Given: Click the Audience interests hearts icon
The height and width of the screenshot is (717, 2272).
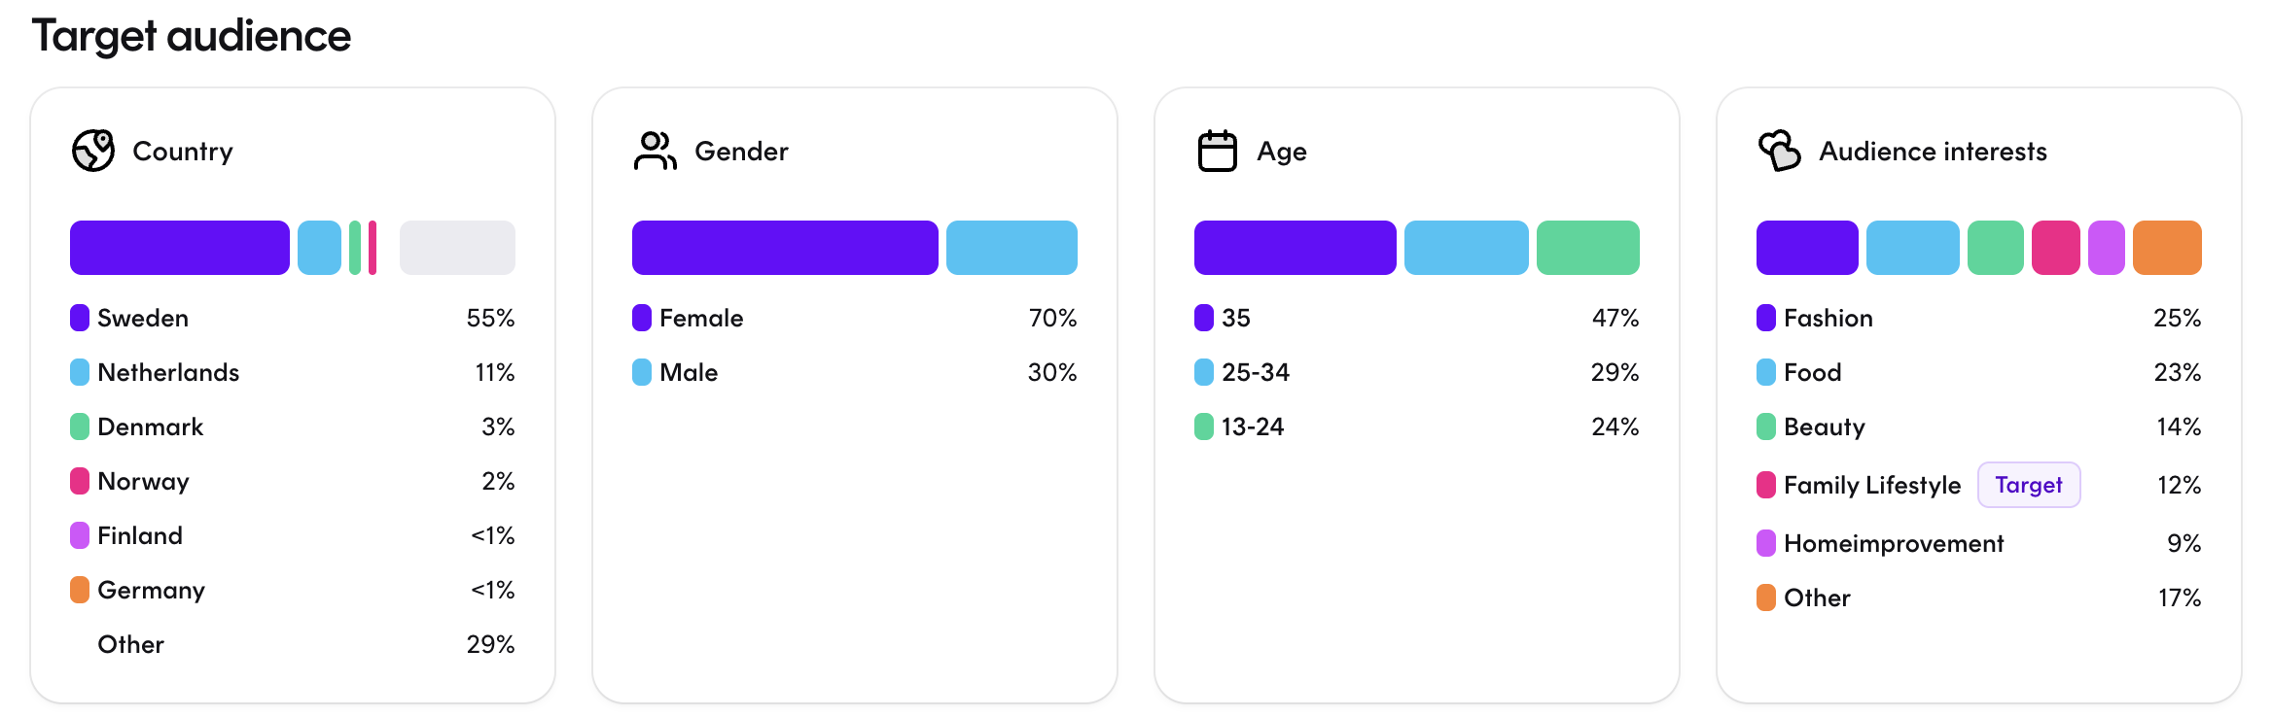Looking at the screenshot, I should pos(1779,151).
